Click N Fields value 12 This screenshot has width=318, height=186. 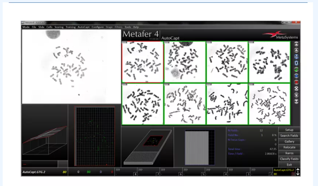[x=261, y=130]
